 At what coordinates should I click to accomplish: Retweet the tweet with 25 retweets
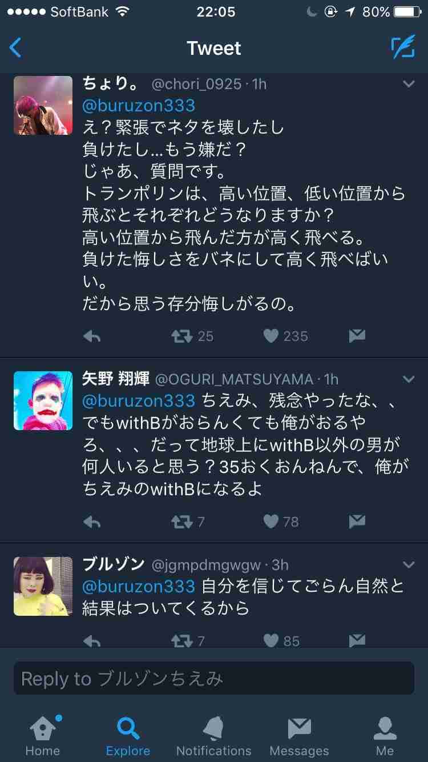point(183,336)
